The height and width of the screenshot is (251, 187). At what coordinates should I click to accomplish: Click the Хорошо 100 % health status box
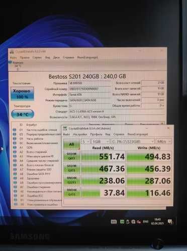[x=22, y=94]
